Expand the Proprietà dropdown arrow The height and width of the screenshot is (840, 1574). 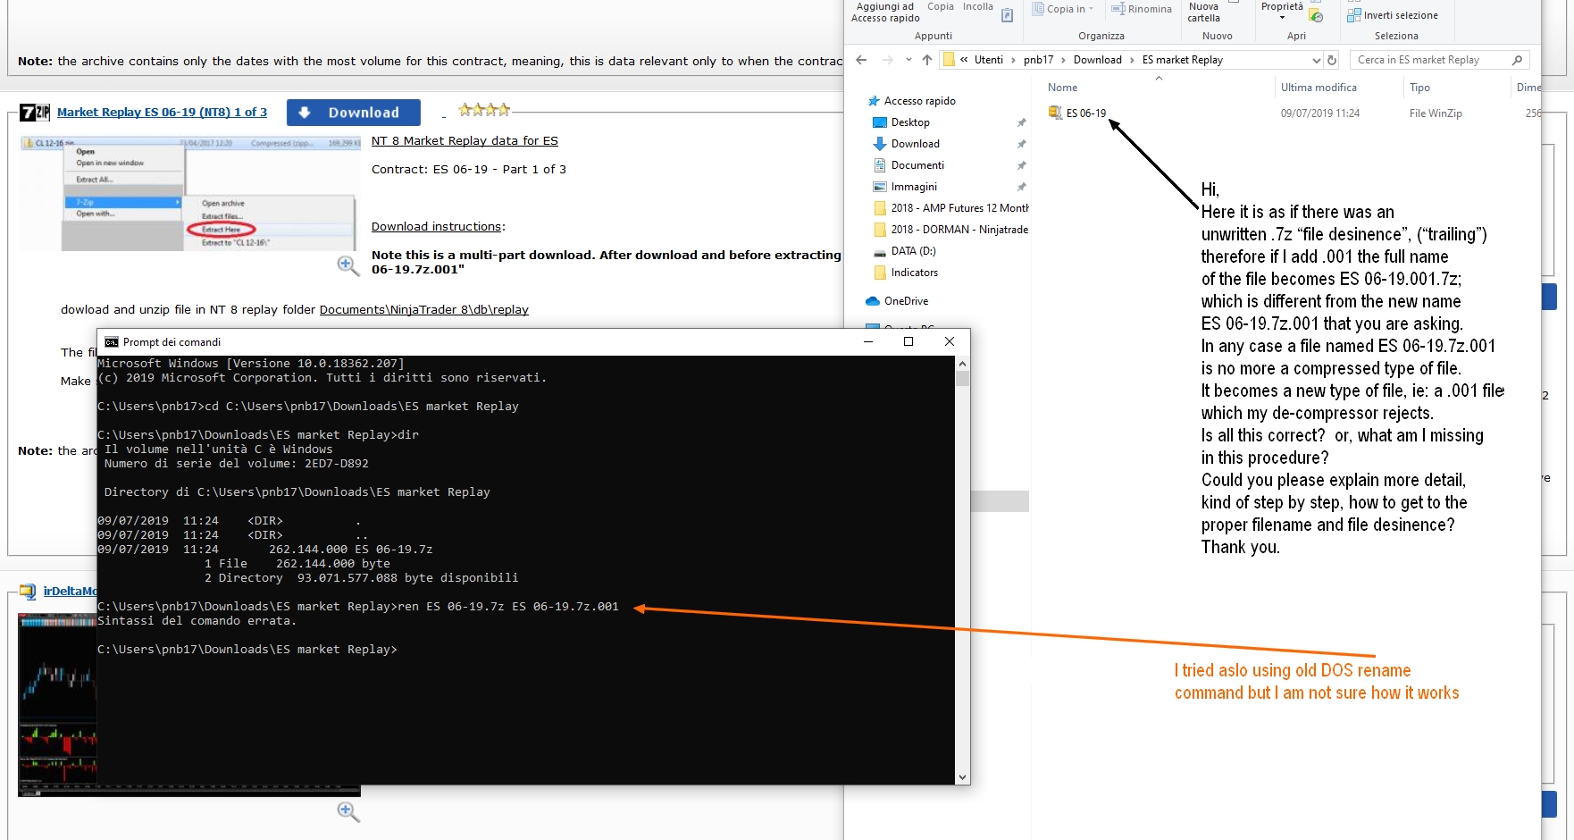coord(1282,18)
